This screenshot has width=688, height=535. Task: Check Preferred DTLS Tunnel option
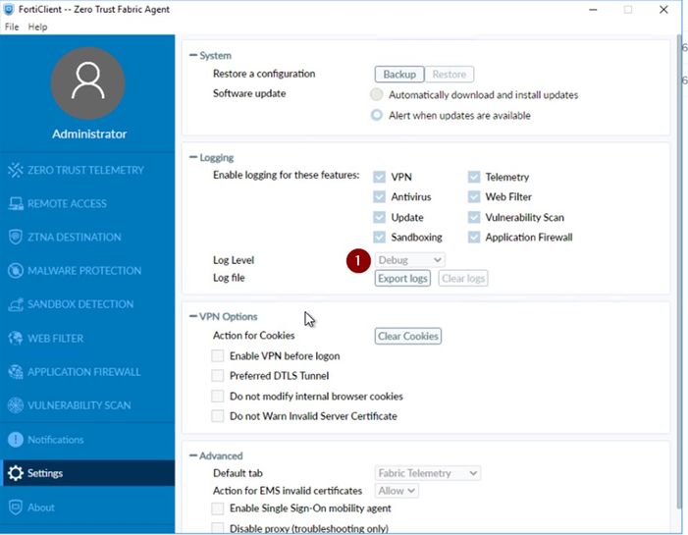tap(218, 376)
